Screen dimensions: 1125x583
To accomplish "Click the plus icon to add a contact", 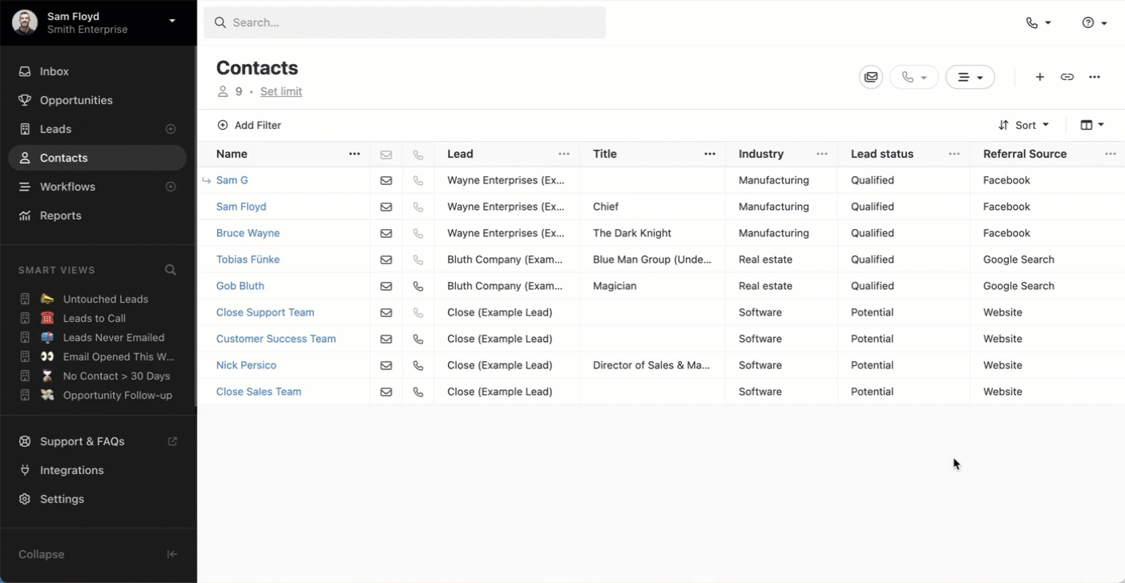I will point(1039,77).
